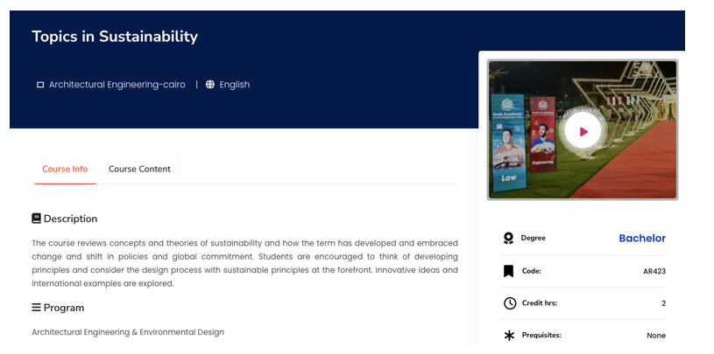Click the Code bookmark icon
The image size is (714, 354).
509,271
